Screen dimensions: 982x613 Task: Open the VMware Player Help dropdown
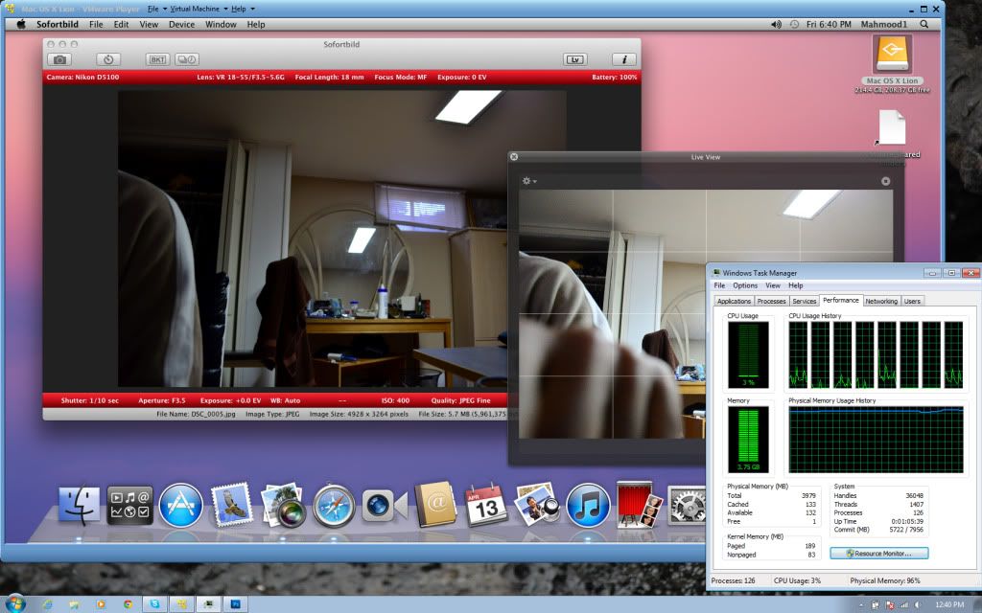(243, 9)
